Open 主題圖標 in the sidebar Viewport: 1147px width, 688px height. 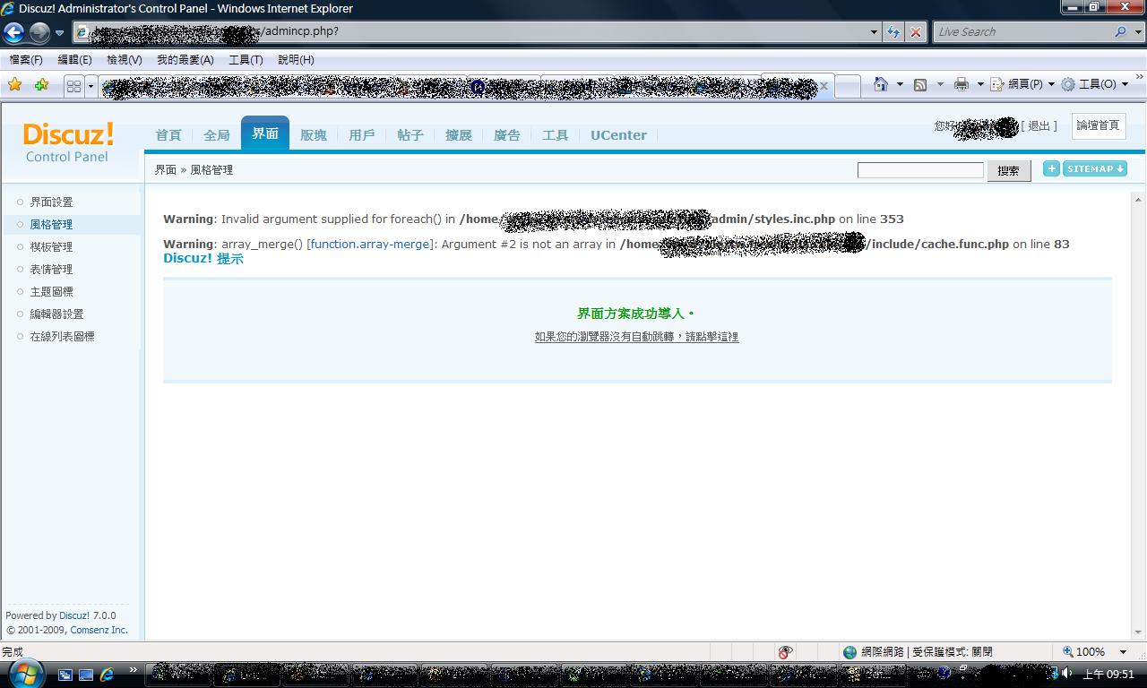51,292
